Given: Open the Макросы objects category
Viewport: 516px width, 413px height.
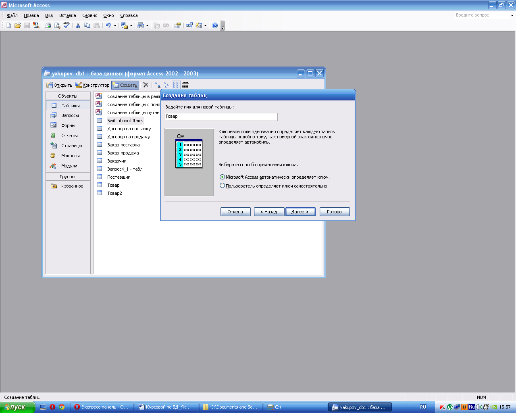Looking at the screenshot, I should click(x=68, y=156).
